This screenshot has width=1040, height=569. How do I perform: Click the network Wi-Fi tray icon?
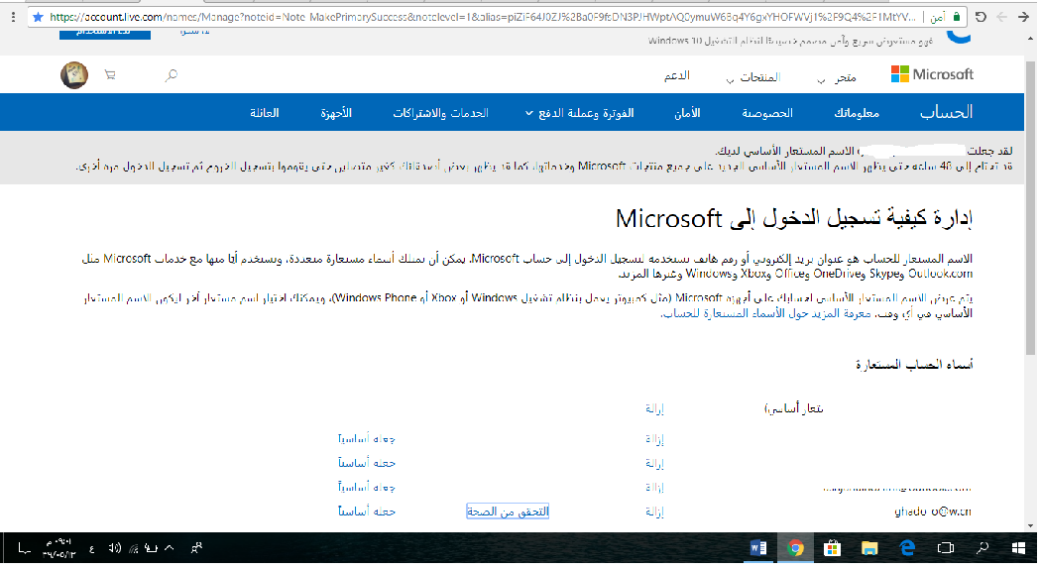(x=133, y=548)
